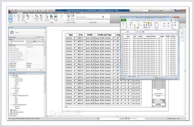Close the Project Browser panel
This screenshot has width=194, height=127.
45,73
